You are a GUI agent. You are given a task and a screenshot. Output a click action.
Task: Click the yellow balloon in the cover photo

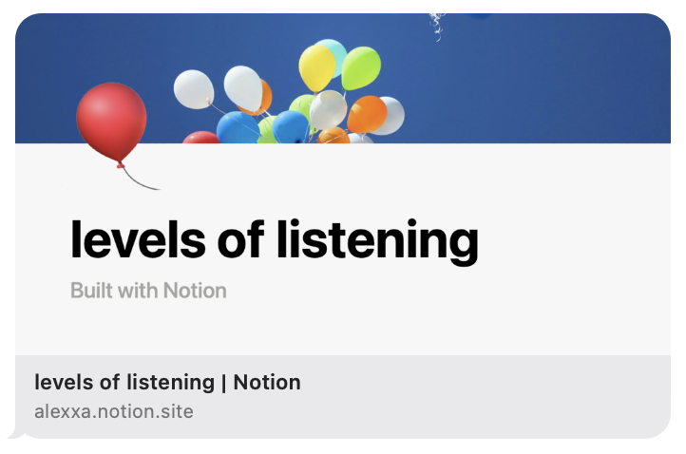(x=316, y=67)
